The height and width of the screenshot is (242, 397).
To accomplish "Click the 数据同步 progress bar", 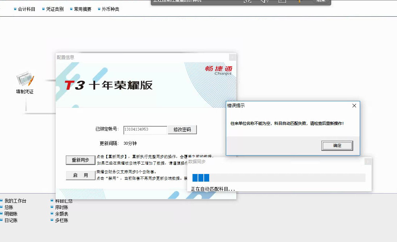I will tap(279, 178).
